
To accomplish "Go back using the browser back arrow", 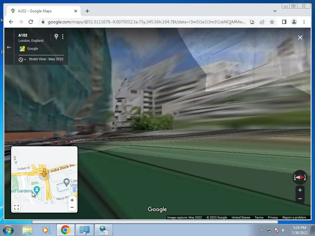I will point(11,22).
